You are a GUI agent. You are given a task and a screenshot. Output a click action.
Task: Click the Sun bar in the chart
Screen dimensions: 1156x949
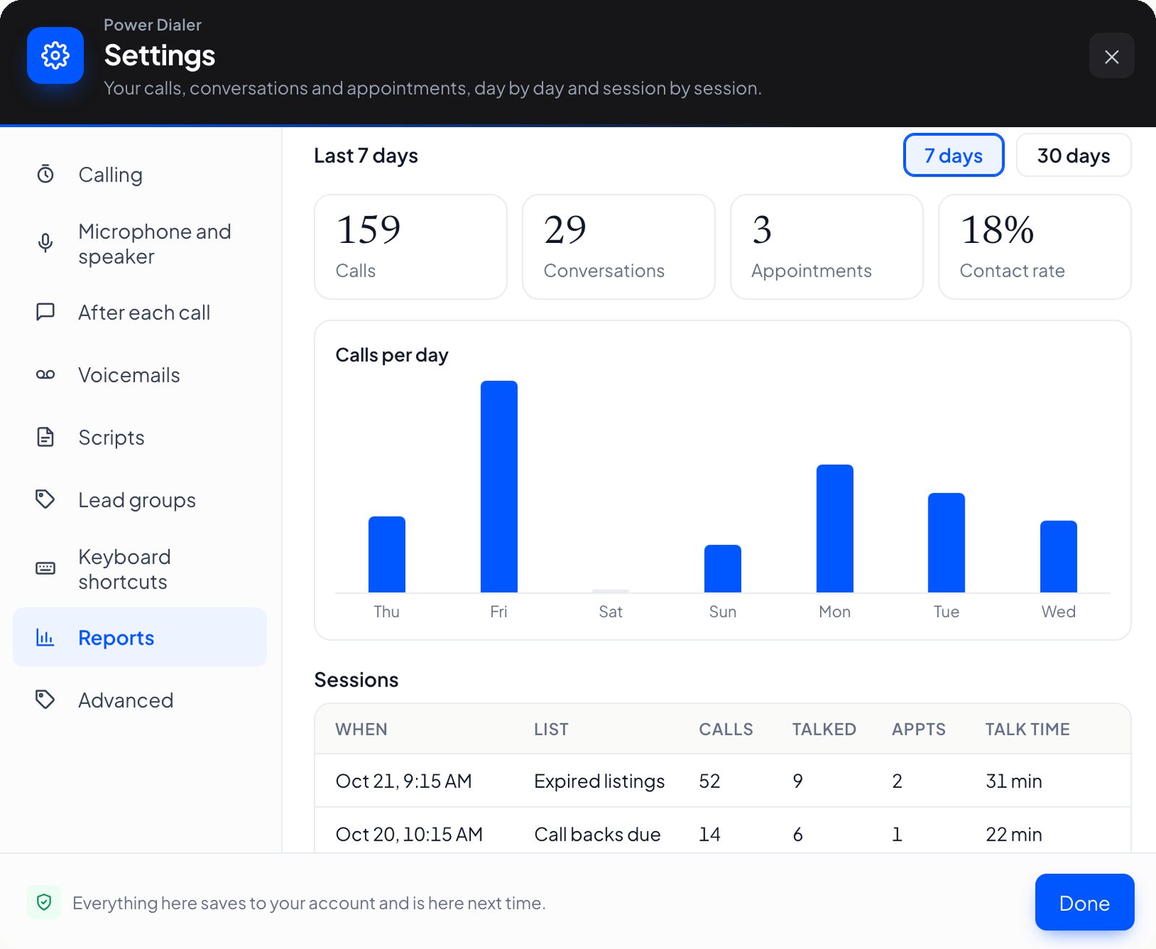click(722, 569)
